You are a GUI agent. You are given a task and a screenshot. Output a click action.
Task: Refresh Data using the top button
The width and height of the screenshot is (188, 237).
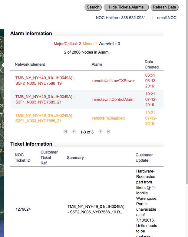coord(164,7)
